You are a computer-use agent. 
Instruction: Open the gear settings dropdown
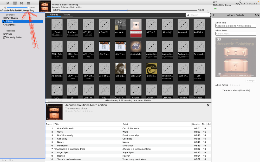tap(11, 160)
